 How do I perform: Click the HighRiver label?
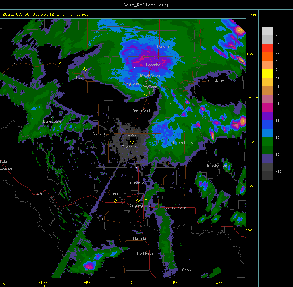click(146, 253)
